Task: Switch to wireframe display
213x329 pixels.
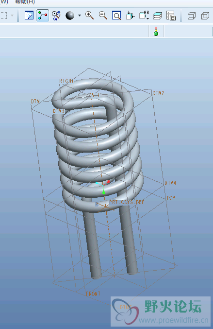Action: pos(192,16)
